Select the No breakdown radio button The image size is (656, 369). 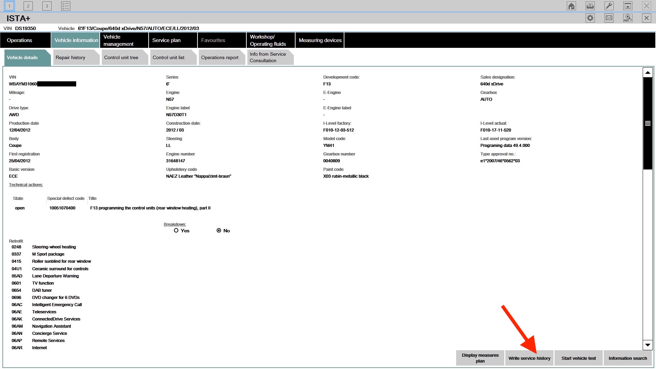click(x=219, y=231)
